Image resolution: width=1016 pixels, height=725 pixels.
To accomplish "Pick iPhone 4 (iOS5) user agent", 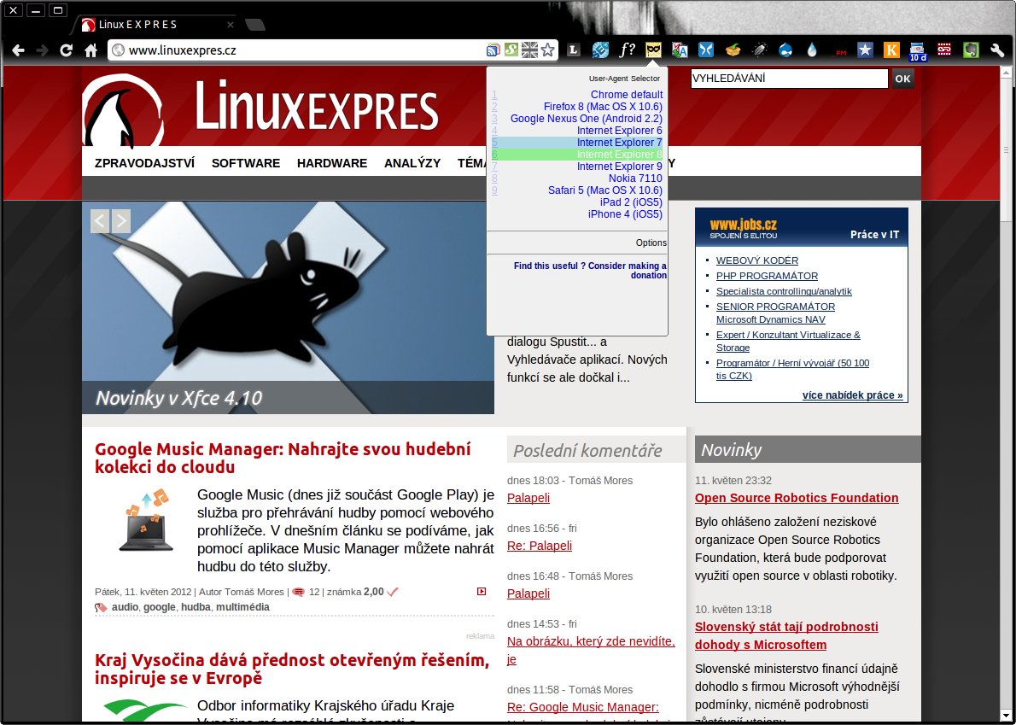I will coord(625,213).
